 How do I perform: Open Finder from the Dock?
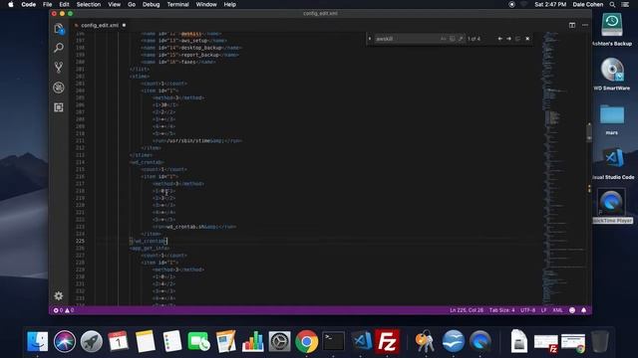[x=38, y=341]
